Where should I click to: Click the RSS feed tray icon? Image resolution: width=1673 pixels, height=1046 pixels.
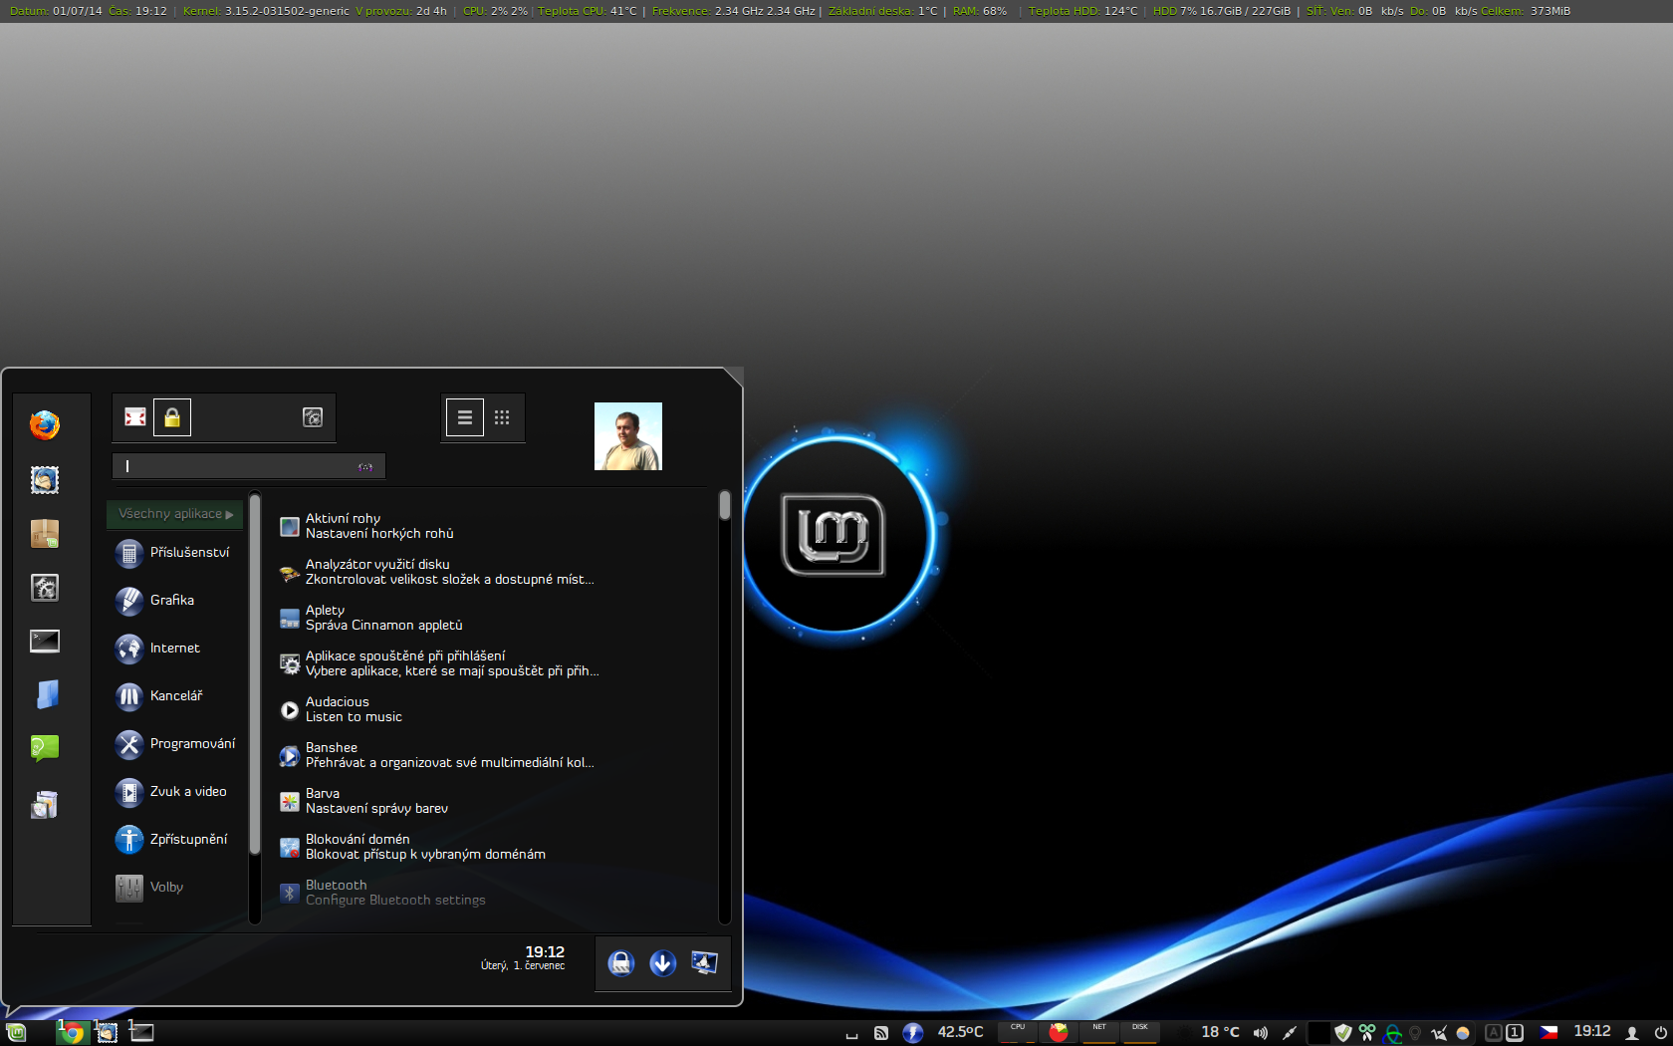click(881, 1033)
